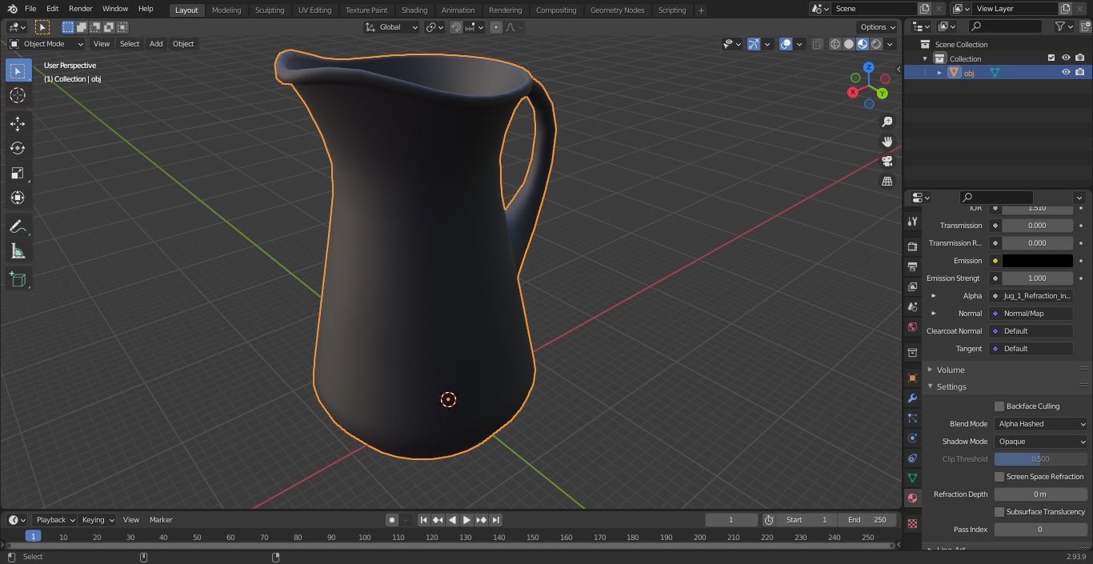The image size is (1093, 564).
Task: Click the properties panel search field
Action: 996,198
